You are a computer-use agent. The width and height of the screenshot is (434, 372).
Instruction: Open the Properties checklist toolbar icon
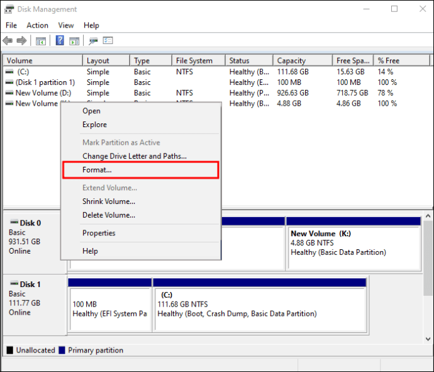(x=108, y=41)
